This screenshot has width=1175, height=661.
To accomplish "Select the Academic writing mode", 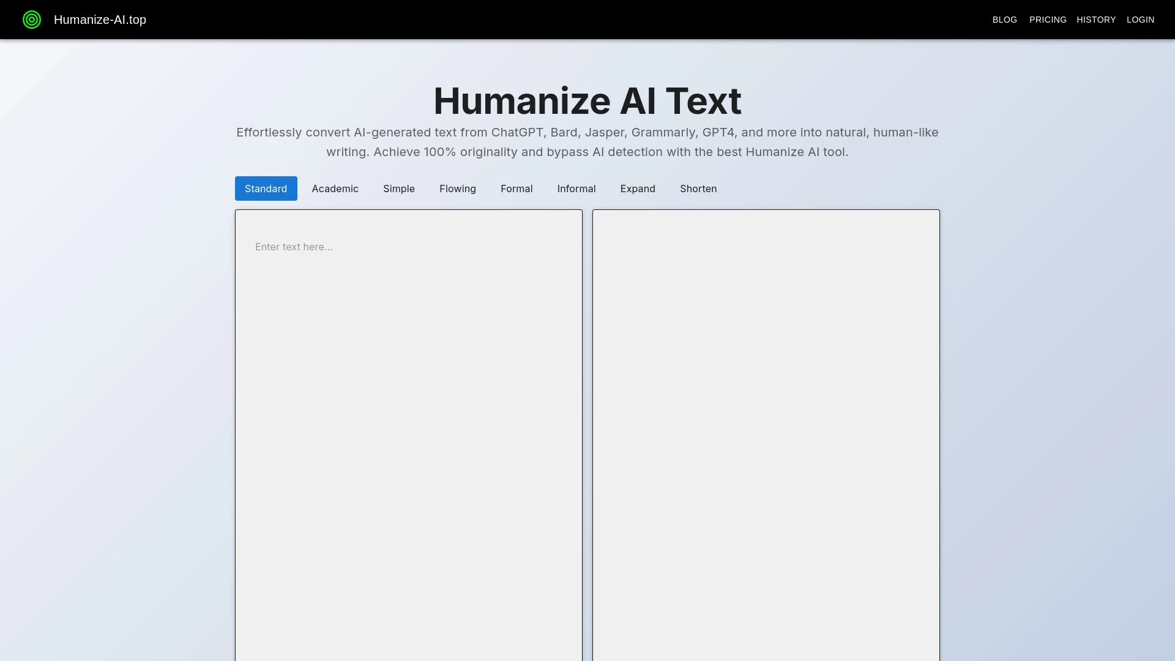I will (335, 188).
